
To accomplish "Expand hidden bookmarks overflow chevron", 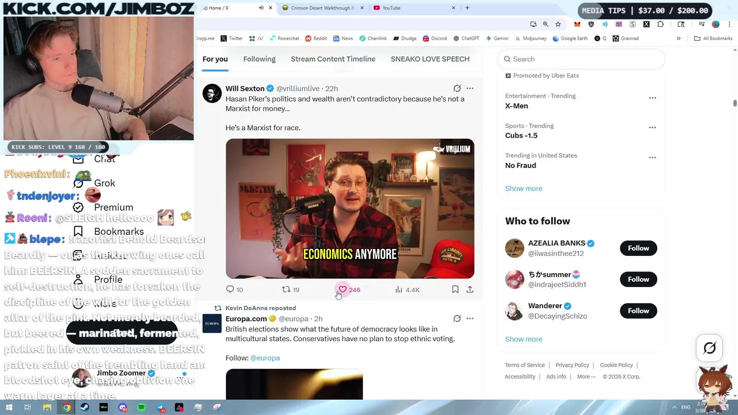I will [679, 39].
